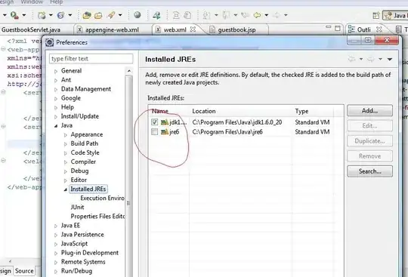Click the Preferences dialog back navigation arrow
The image size is (408, 277).
point(351,59)
